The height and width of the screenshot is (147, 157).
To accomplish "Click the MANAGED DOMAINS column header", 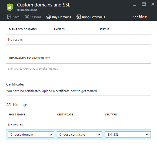I will 23,29.
